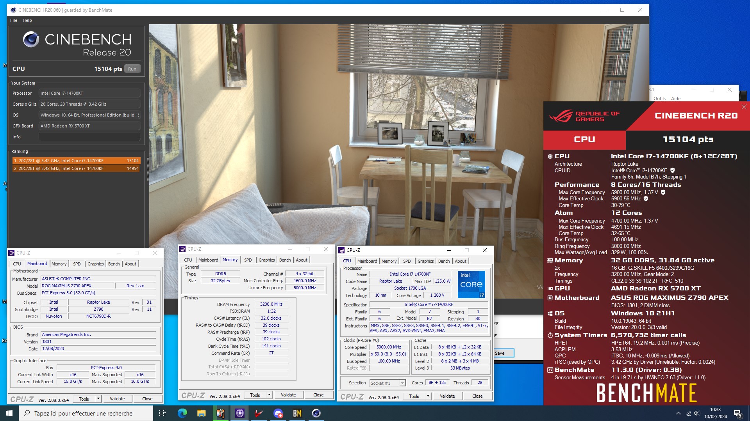
Task: Open network status in system tray
Action: click(688, 413)
